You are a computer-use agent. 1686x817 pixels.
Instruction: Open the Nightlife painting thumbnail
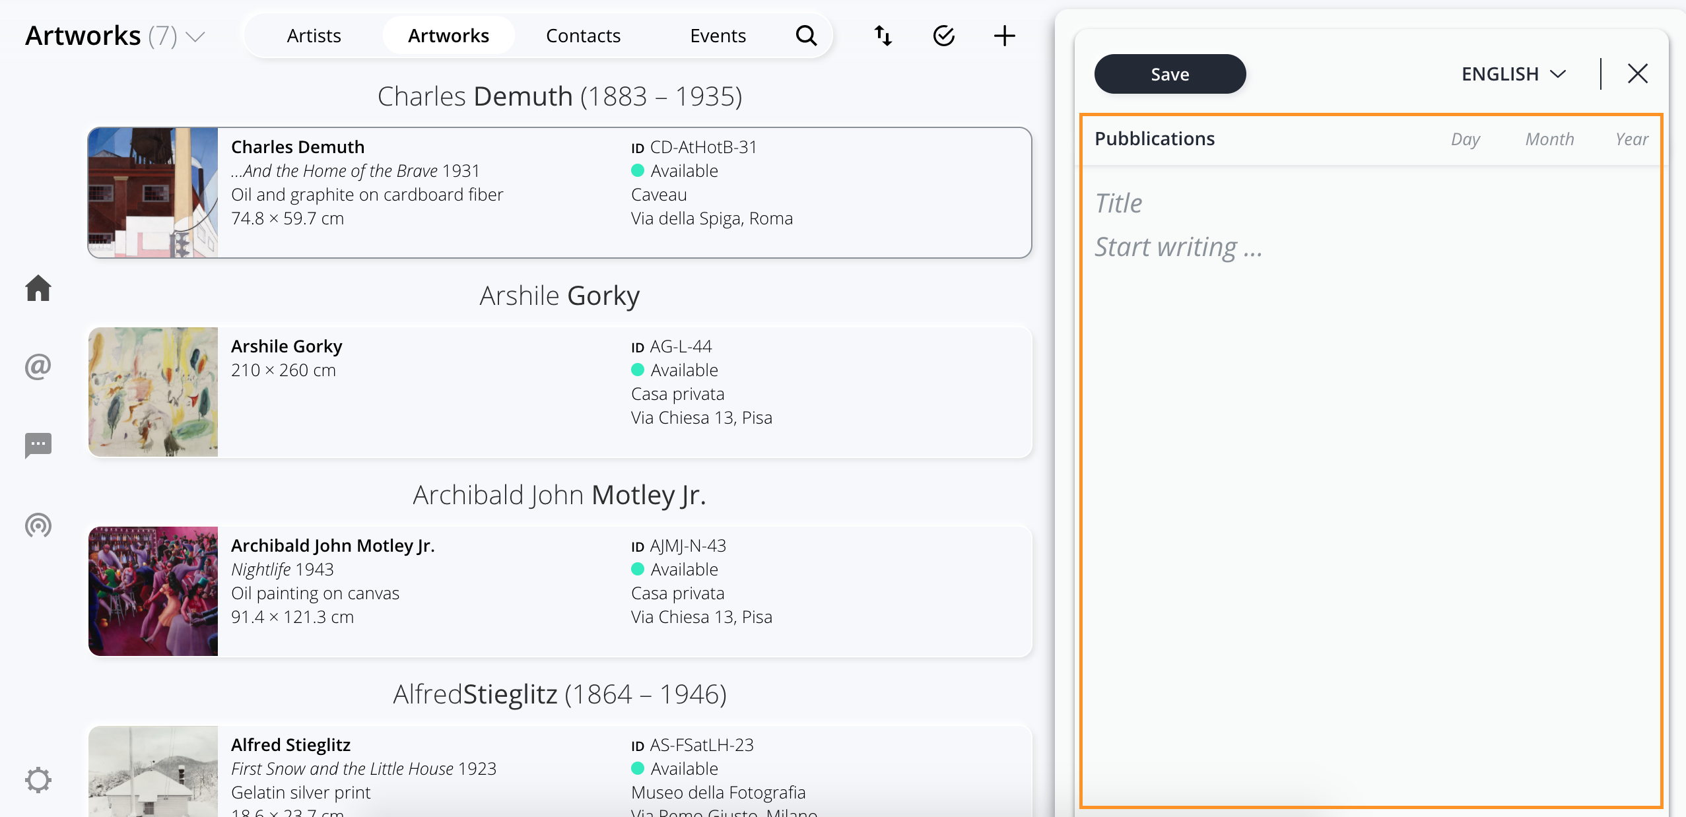(x=153, y=591)
